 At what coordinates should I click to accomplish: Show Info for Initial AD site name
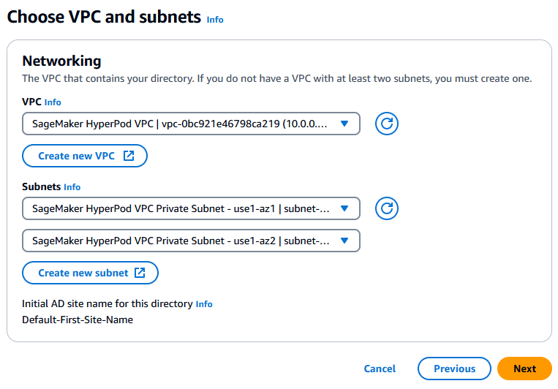[x=204, y=304]
